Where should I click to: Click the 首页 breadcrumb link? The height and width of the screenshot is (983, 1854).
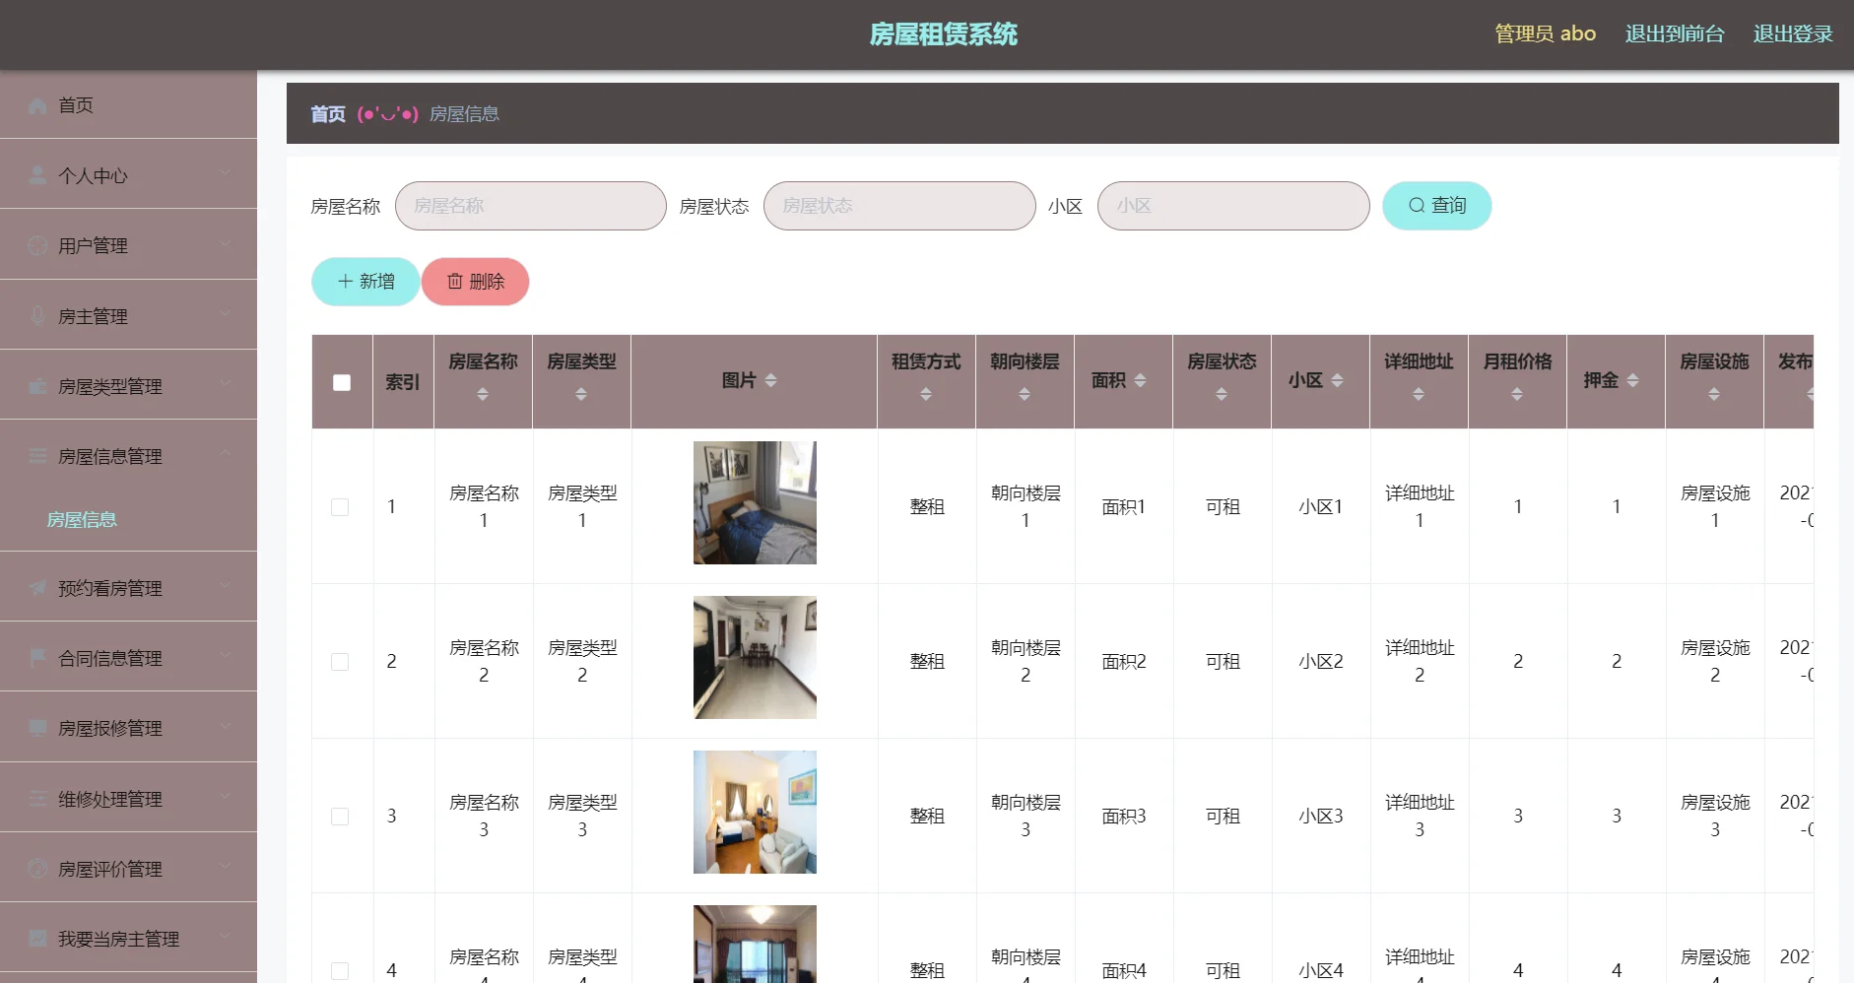[x=326, y=113]
